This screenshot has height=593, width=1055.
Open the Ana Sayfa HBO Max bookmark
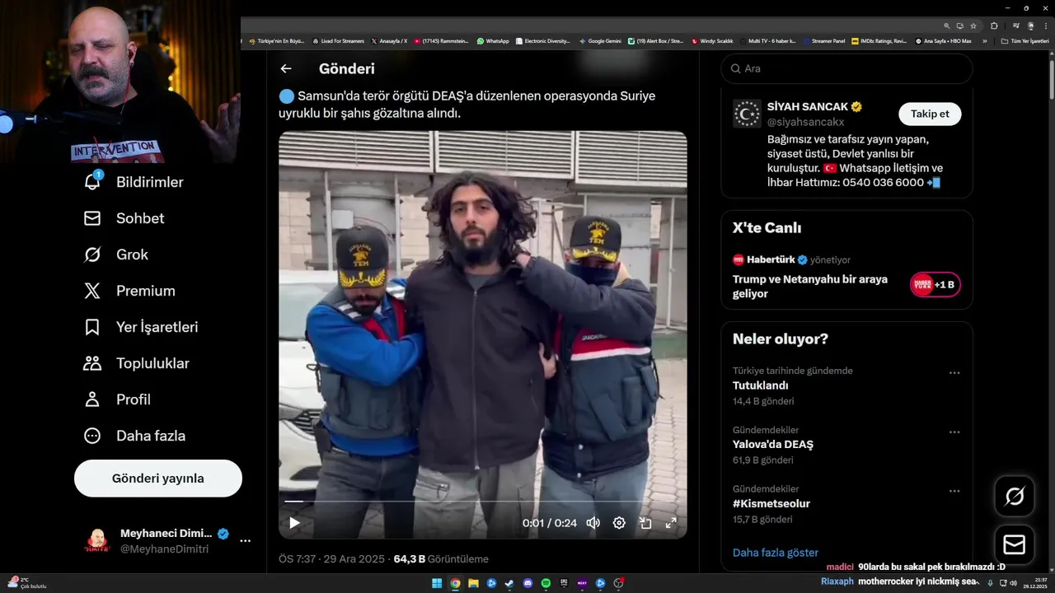pos(944,40)
